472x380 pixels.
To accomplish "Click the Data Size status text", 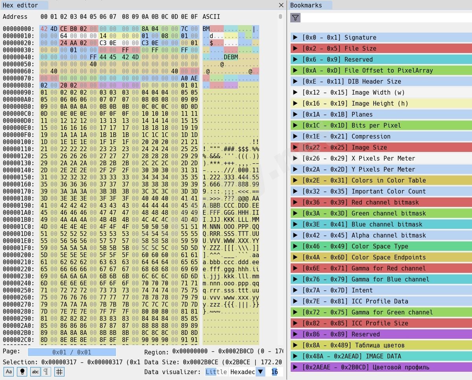I will [x=213, y=362].
